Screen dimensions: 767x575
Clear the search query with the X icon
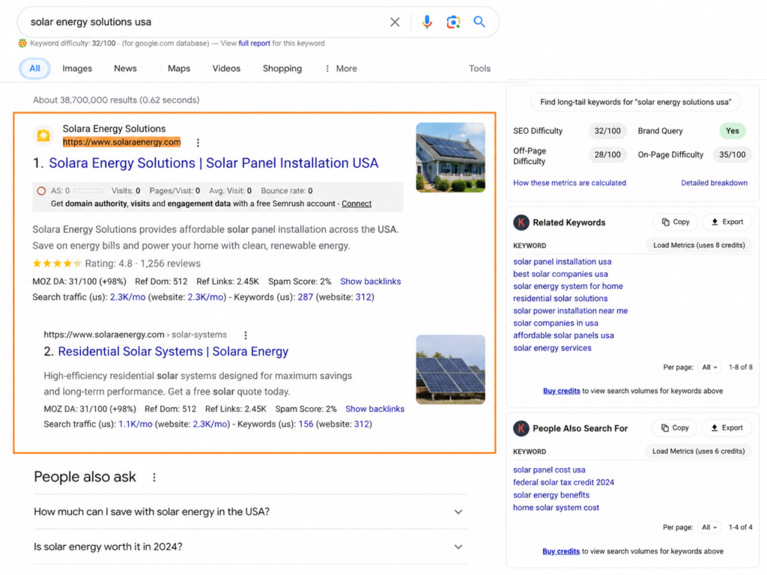395,22
